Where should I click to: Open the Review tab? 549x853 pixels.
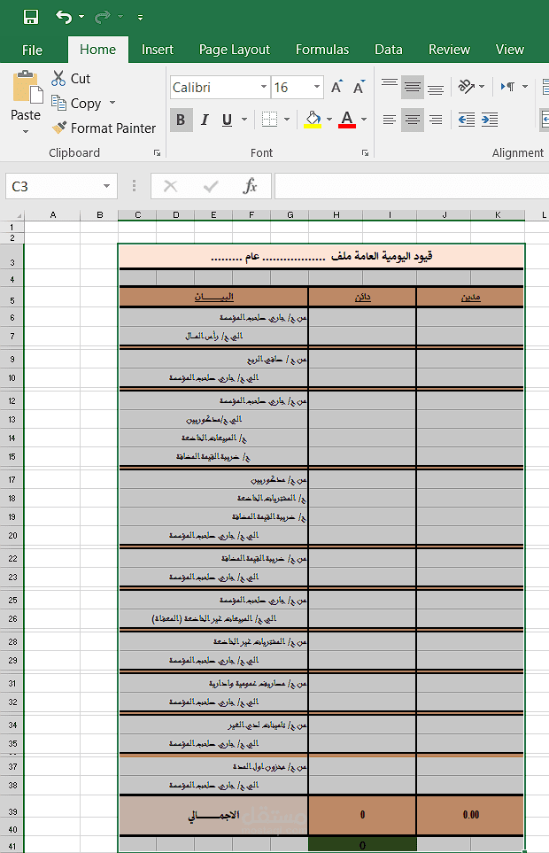coord(449,50)
